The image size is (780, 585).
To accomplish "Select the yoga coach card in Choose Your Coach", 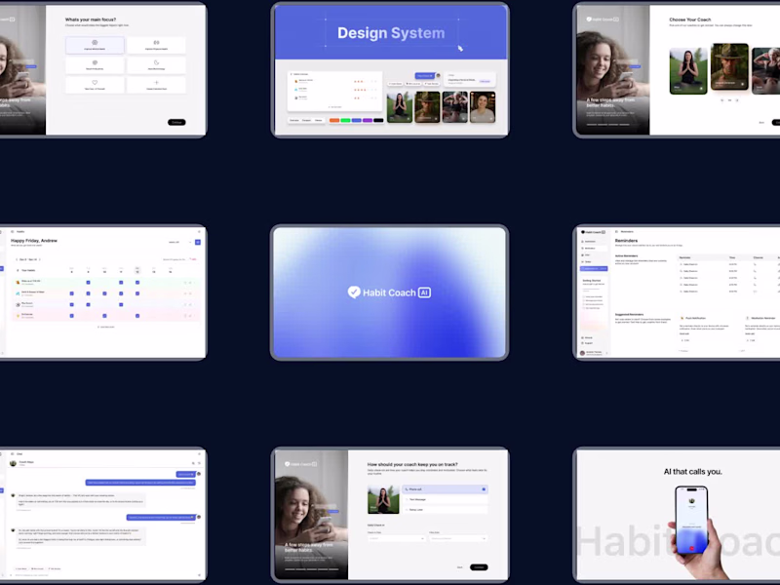I will coord(688,70).
